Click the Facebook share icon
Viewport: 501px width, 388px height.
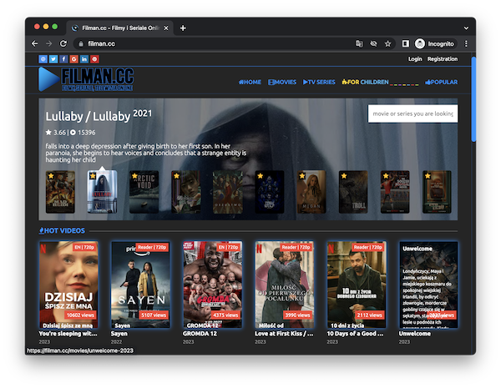point(63,59)
